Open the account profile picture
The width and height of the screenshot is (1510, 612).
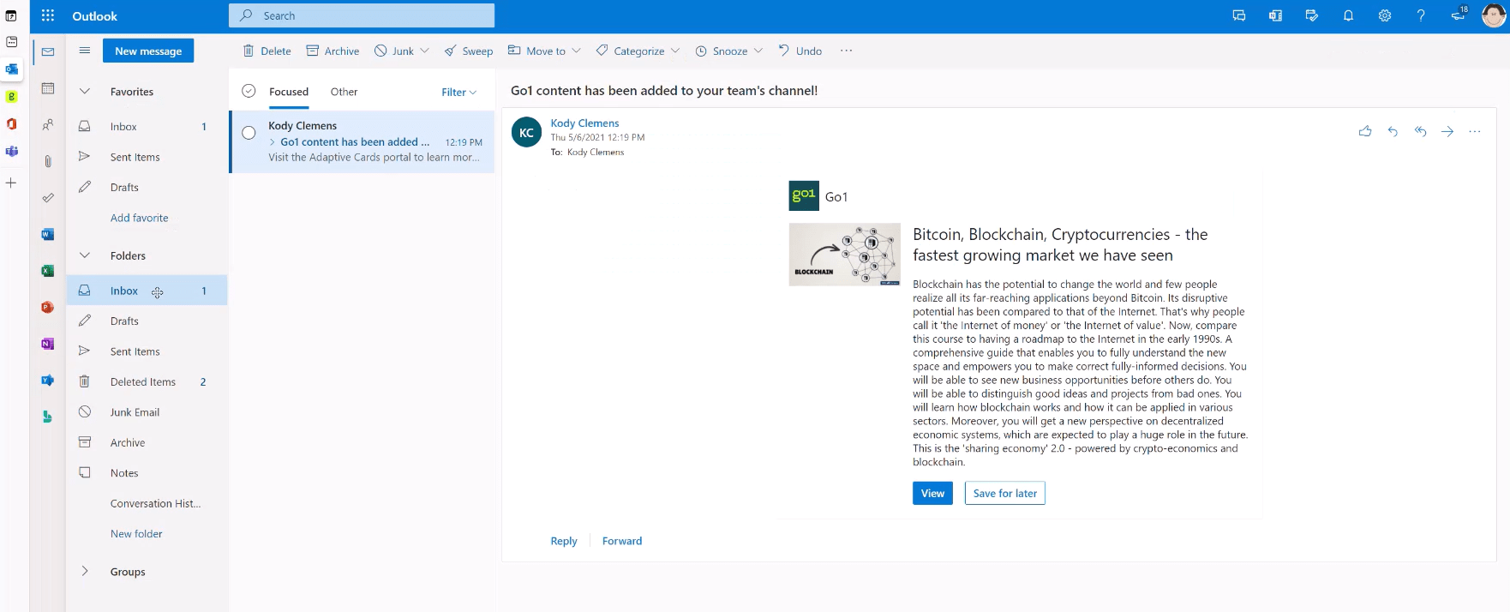click(1494, 15)
